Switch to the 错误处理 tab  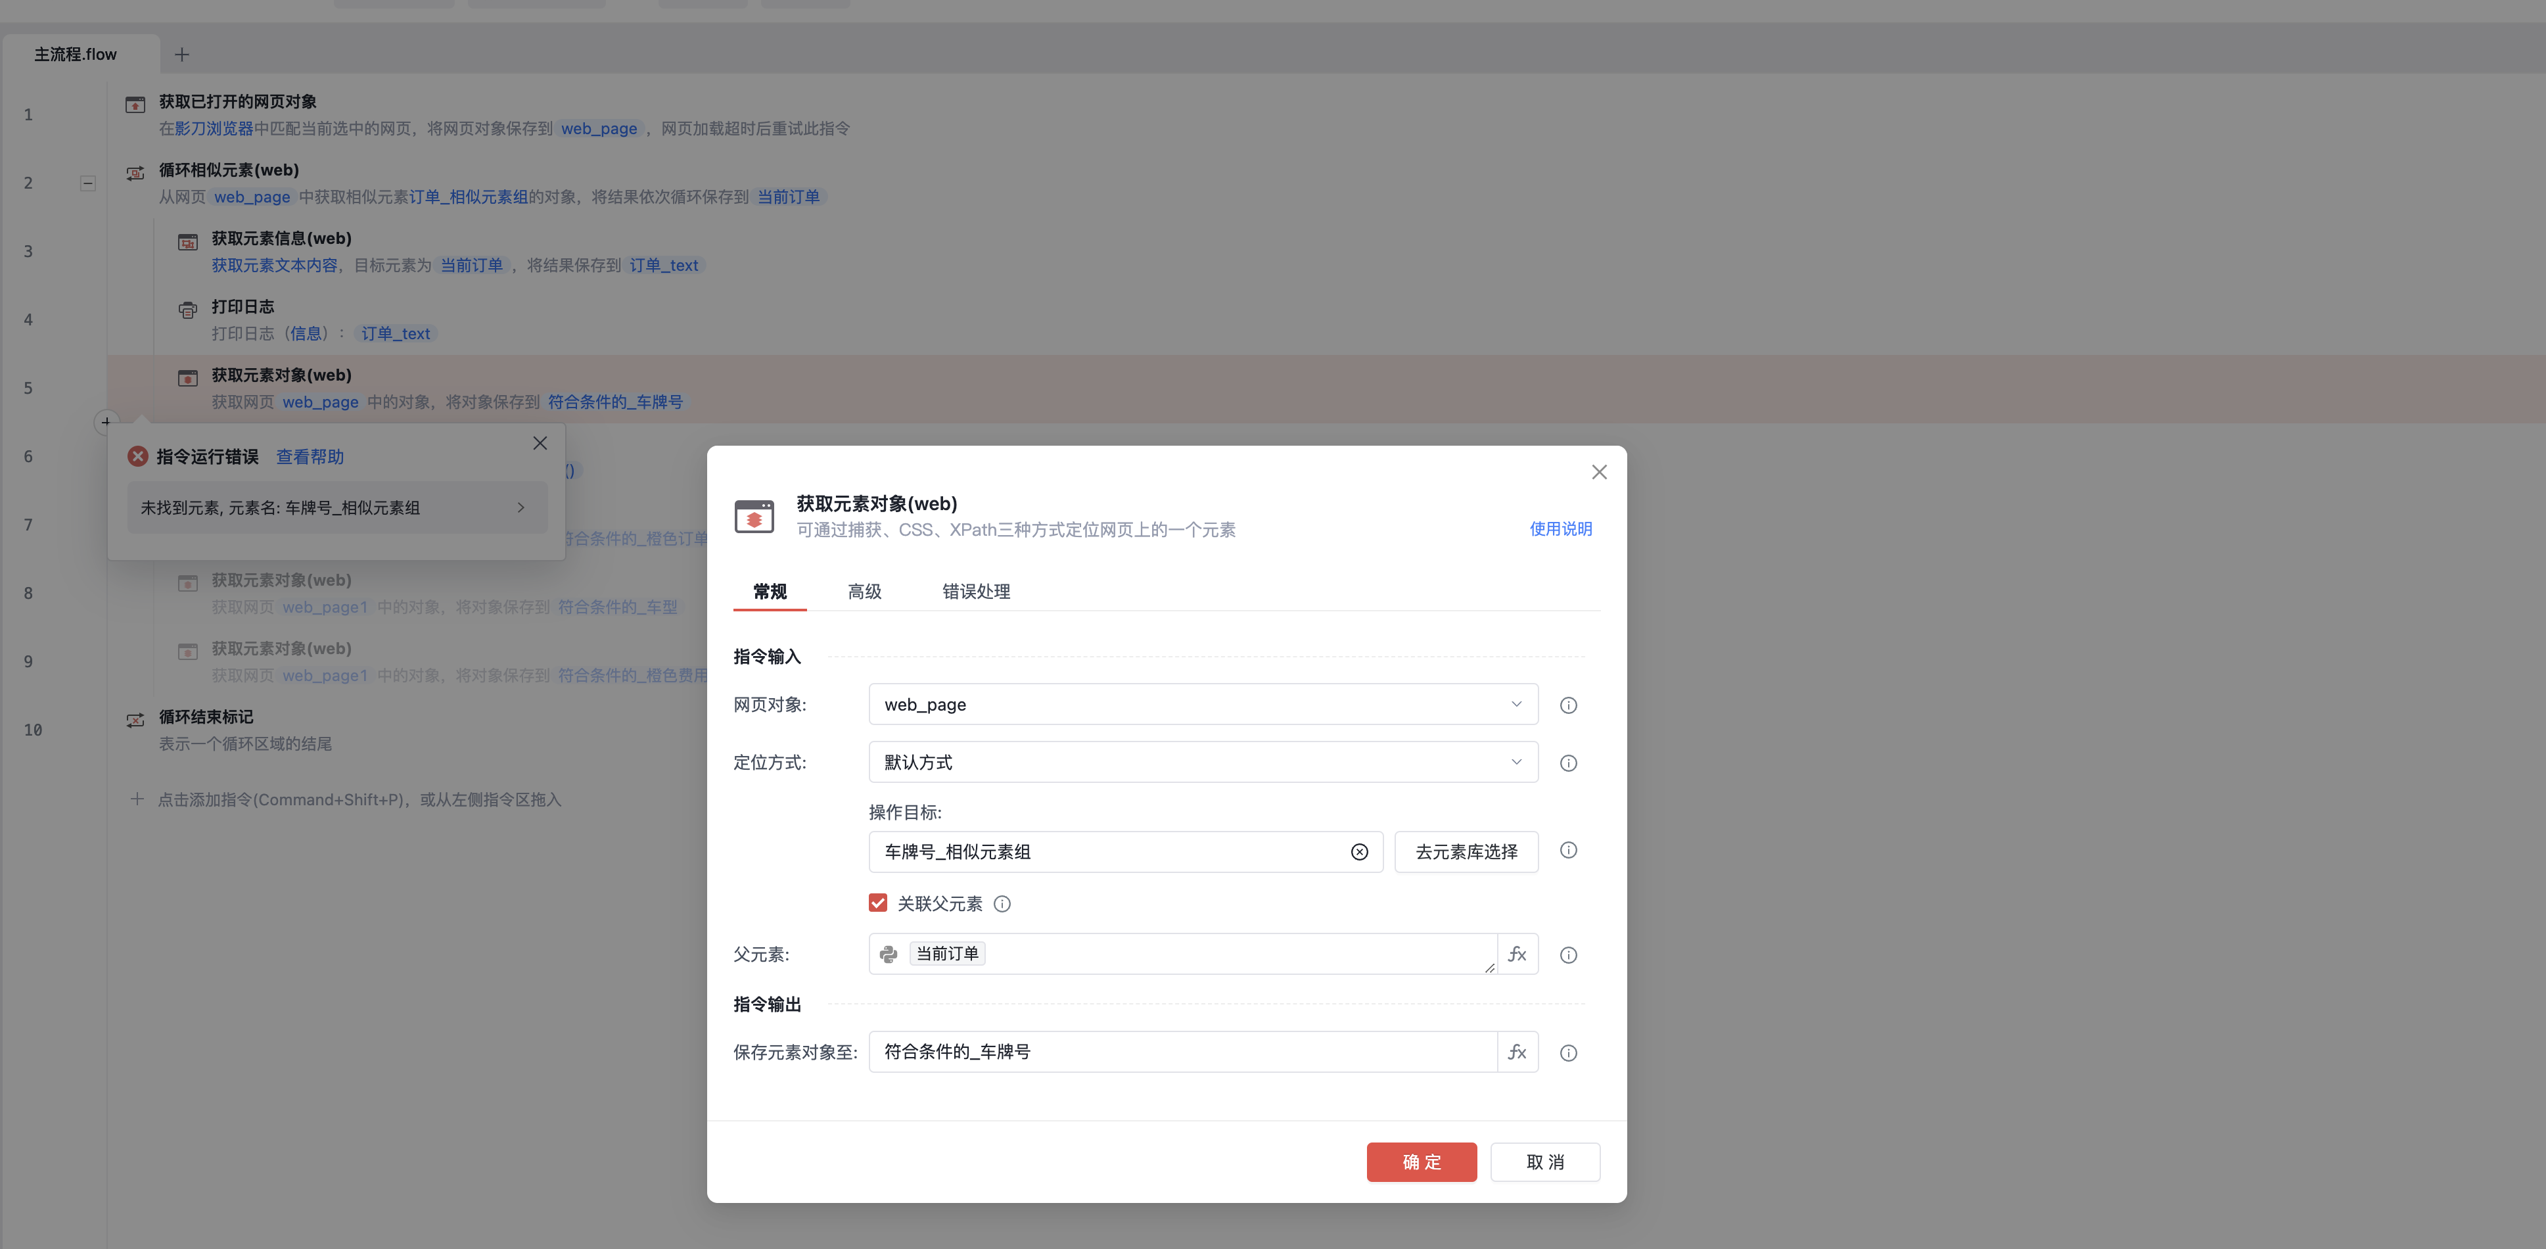click(975, 592)
